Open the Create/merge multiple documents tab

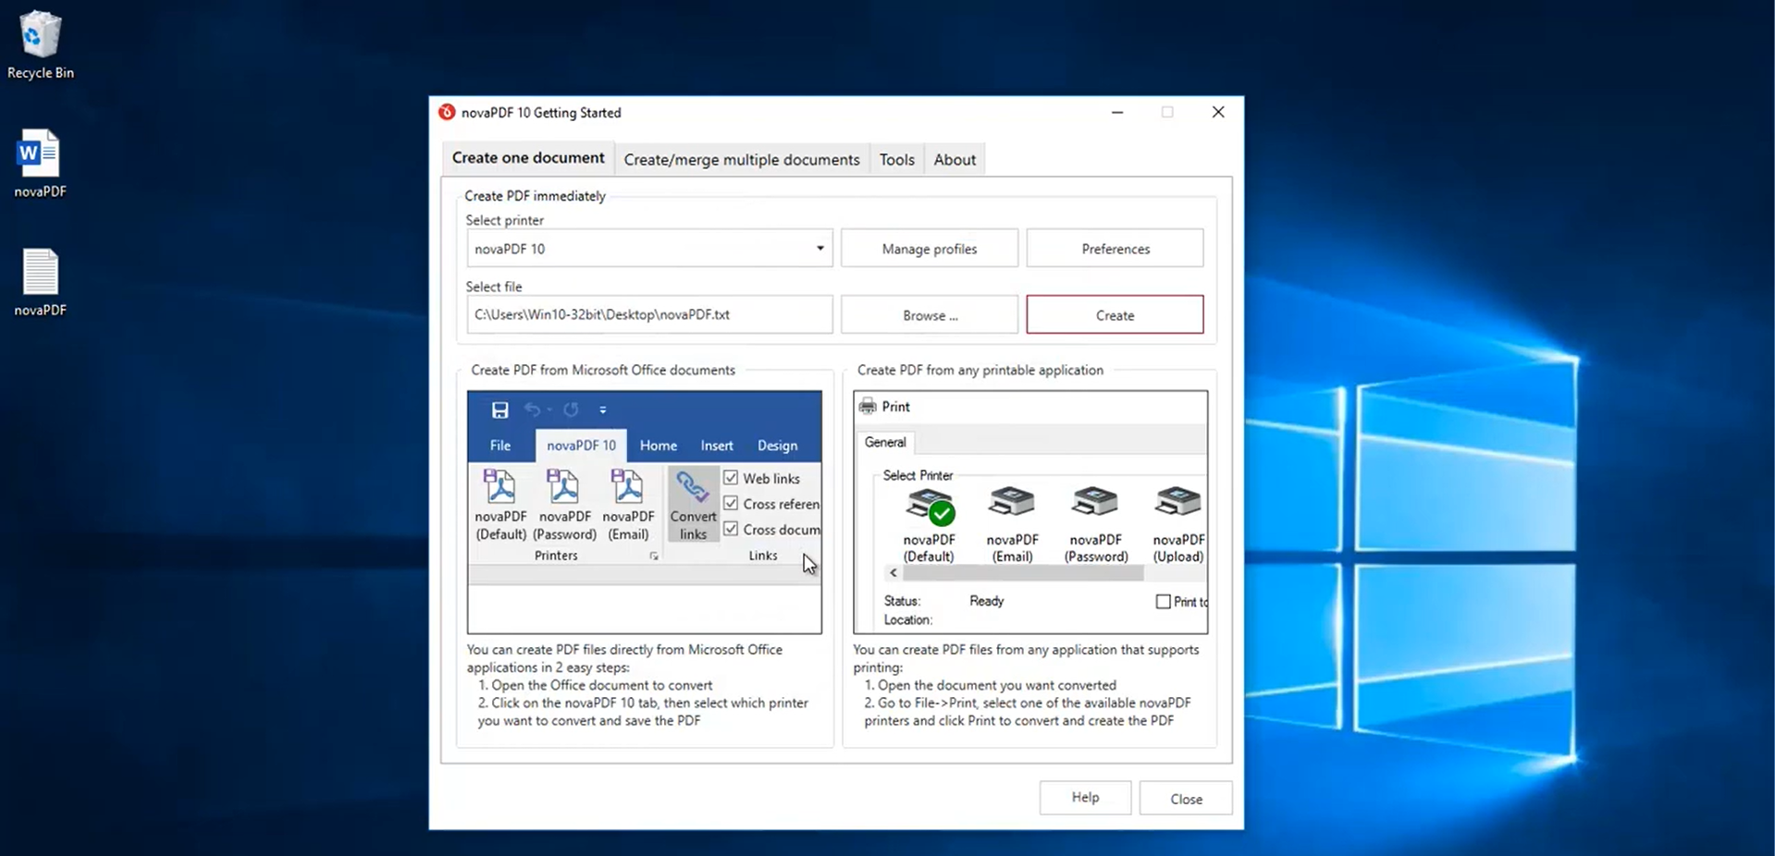pos(742,159)
